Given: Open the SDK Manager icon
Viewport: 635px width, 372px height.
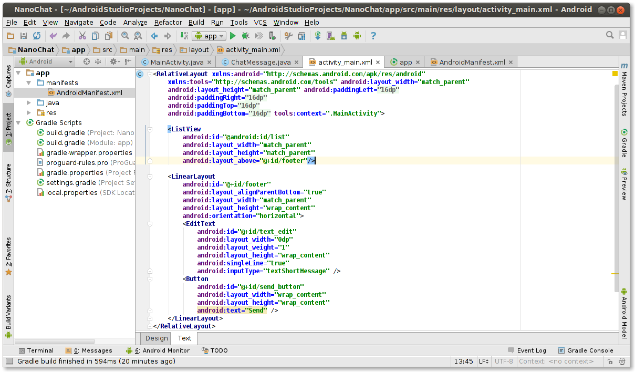Looking at the screenshot, I should point(344,36).
